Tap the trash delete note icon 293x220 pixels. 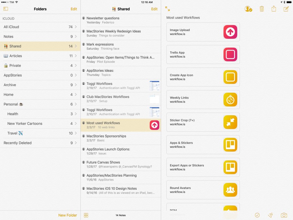tap(262, 9)
